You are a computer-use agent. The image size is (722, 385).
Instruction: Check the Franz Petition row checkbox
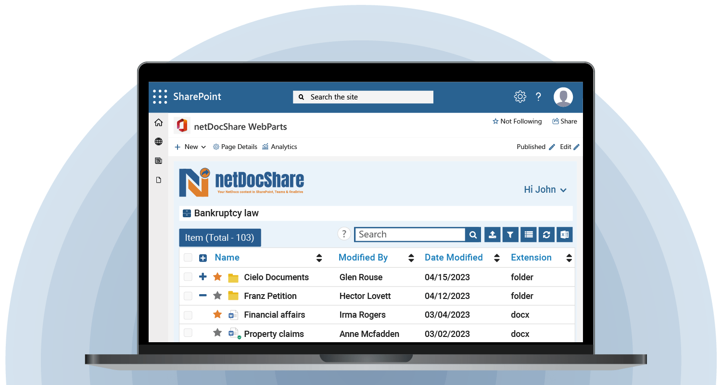[x=188, y=296]
